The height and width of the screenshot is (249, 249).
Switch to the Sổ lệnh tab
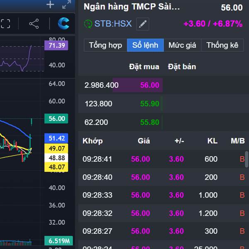click(x=145, y=45)
